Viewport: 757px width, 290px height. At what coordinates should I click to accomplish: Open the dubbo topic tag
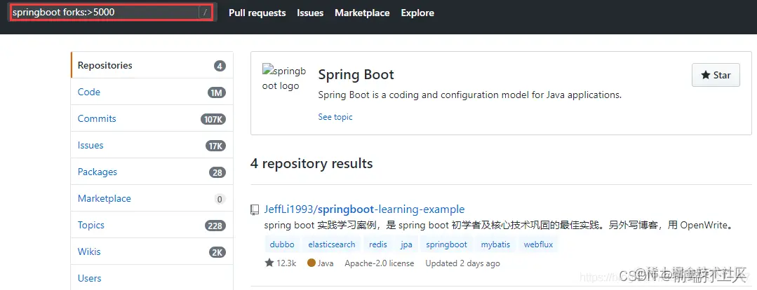pyautogui.click(x=282, y=244)
